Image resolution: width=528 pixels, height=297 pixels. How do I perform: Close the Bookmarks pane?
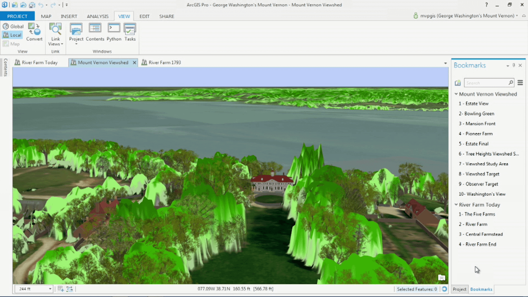pos(520,65)
